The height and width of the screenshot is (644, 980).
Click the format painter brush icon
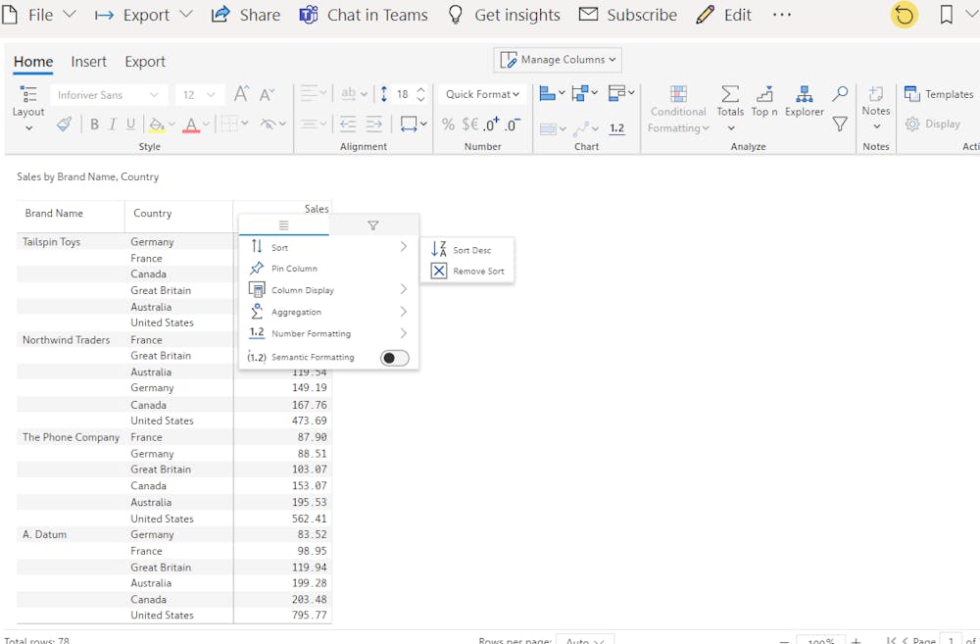pos(64,124)
